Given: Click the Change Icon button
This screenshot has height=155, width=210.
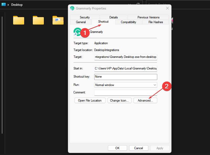Looking at the screenshot, I should coord(119,101).
